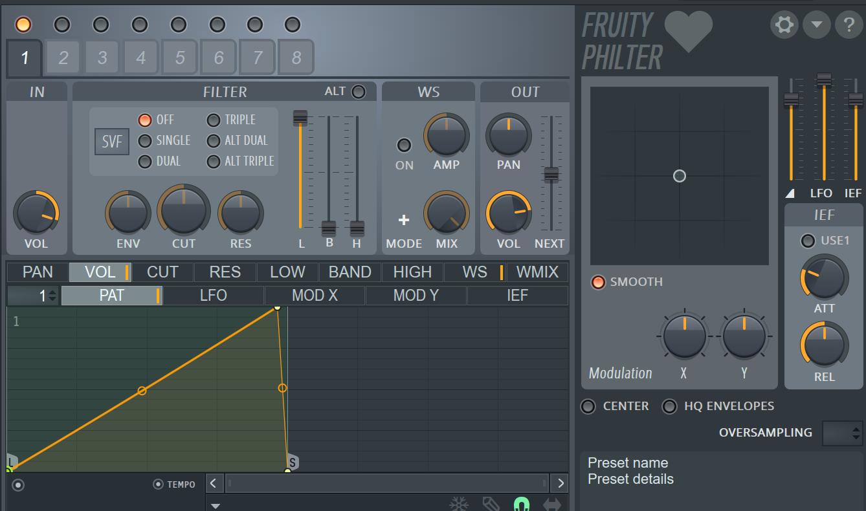
Task: Select the TRIPLE filter mode
Action: pyautogui.click(x=214, y=120)
